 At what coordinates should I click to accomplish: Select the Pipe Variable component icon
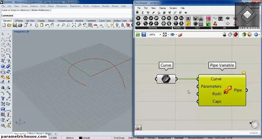coord(228,90)
